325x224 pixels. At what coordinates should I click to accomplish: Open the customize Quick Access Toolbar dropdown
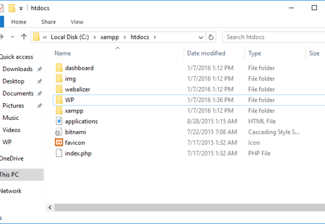21,8
